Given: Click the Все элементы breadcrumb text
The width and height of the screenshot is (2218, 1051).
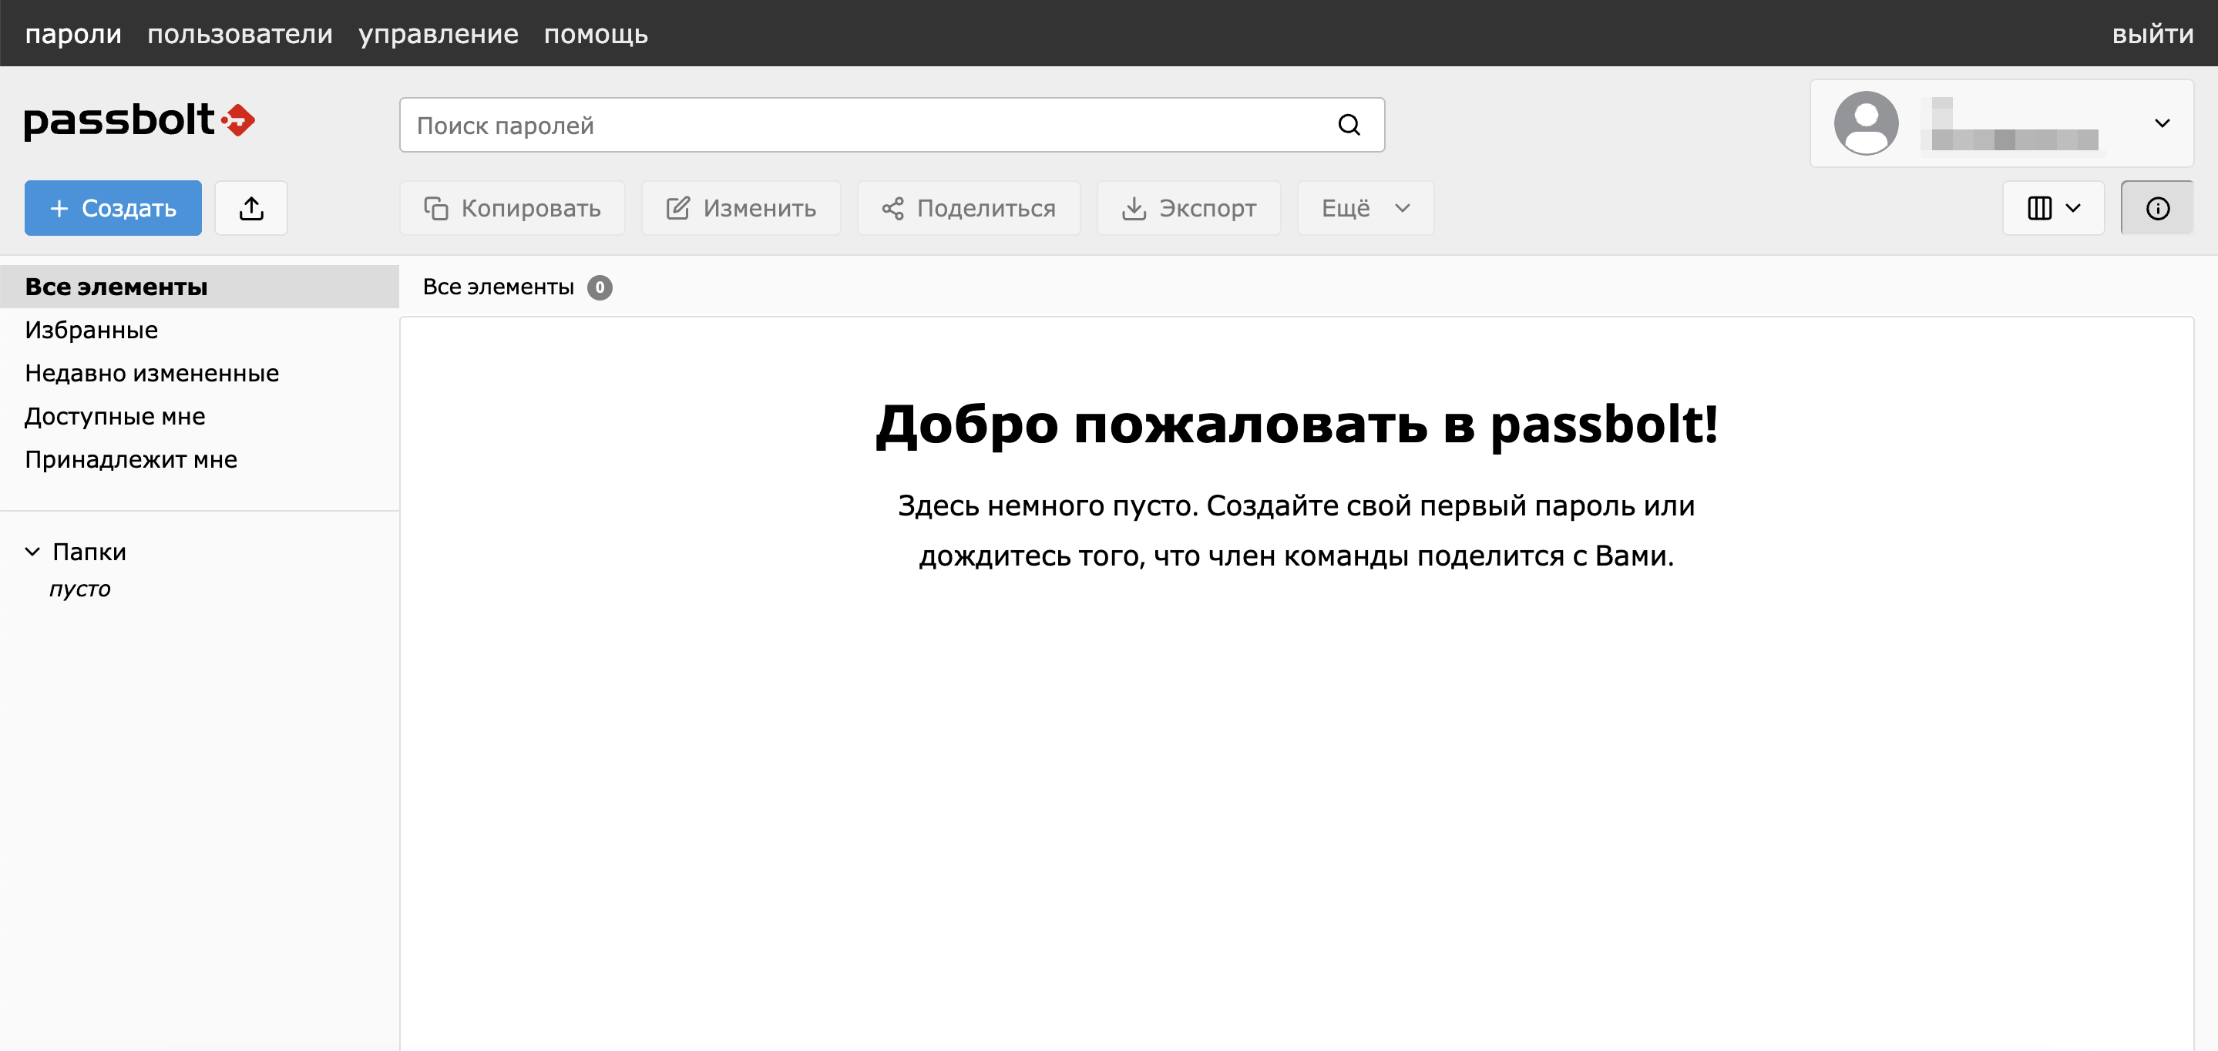Looking at the screenshot, I should (x=499, y=287).
